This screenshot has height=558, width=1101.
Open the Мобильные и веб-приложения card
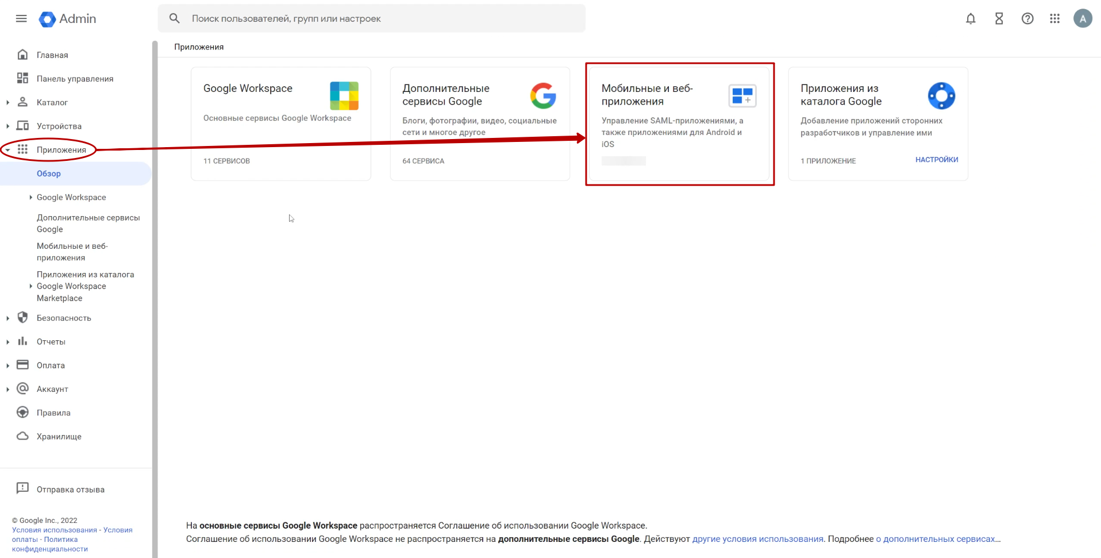679,124
